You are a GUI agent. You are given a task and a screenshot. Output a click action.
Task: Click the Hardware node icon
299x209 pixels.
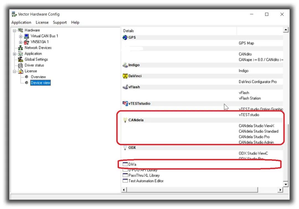[x=20, y=30]
